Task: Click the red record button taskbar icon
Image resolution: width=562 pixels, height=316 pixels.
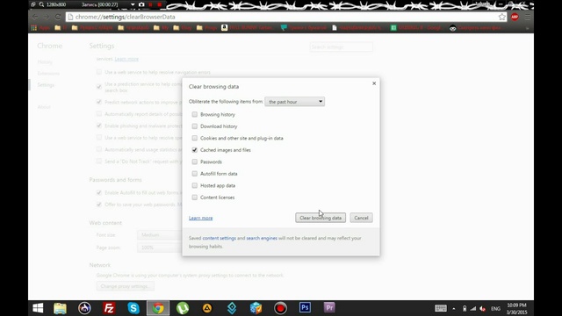Action: tap(280, 308)
